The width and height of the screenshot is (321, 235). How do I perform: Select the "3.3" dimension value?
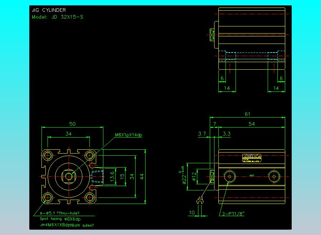(227, 134)
